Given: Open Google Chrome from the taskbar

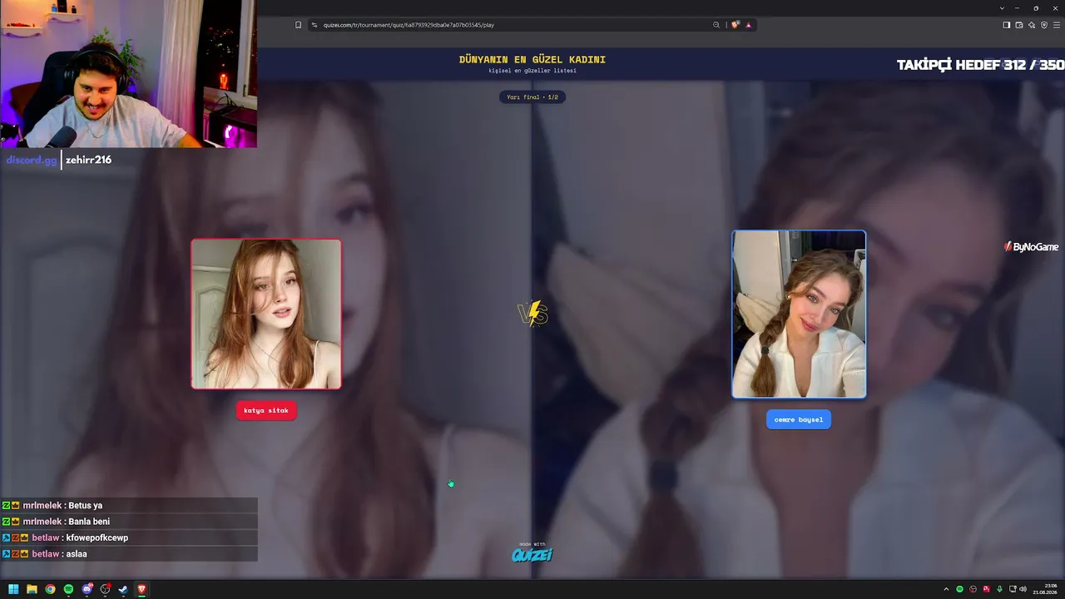Looking at the screenshot, I should coord(50,589).
